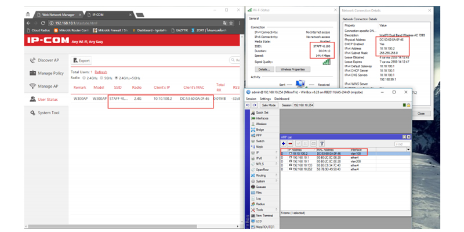This screenshot has width=464, height=232.
Task: Switch to the Web Network Manager browser tab
Action: [58, 14]
